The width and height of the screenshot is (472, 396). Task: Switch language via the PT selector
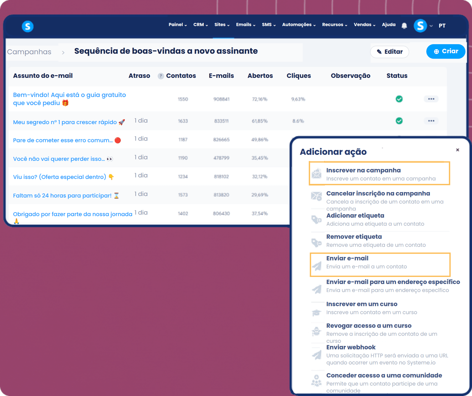tap(442, 26)
